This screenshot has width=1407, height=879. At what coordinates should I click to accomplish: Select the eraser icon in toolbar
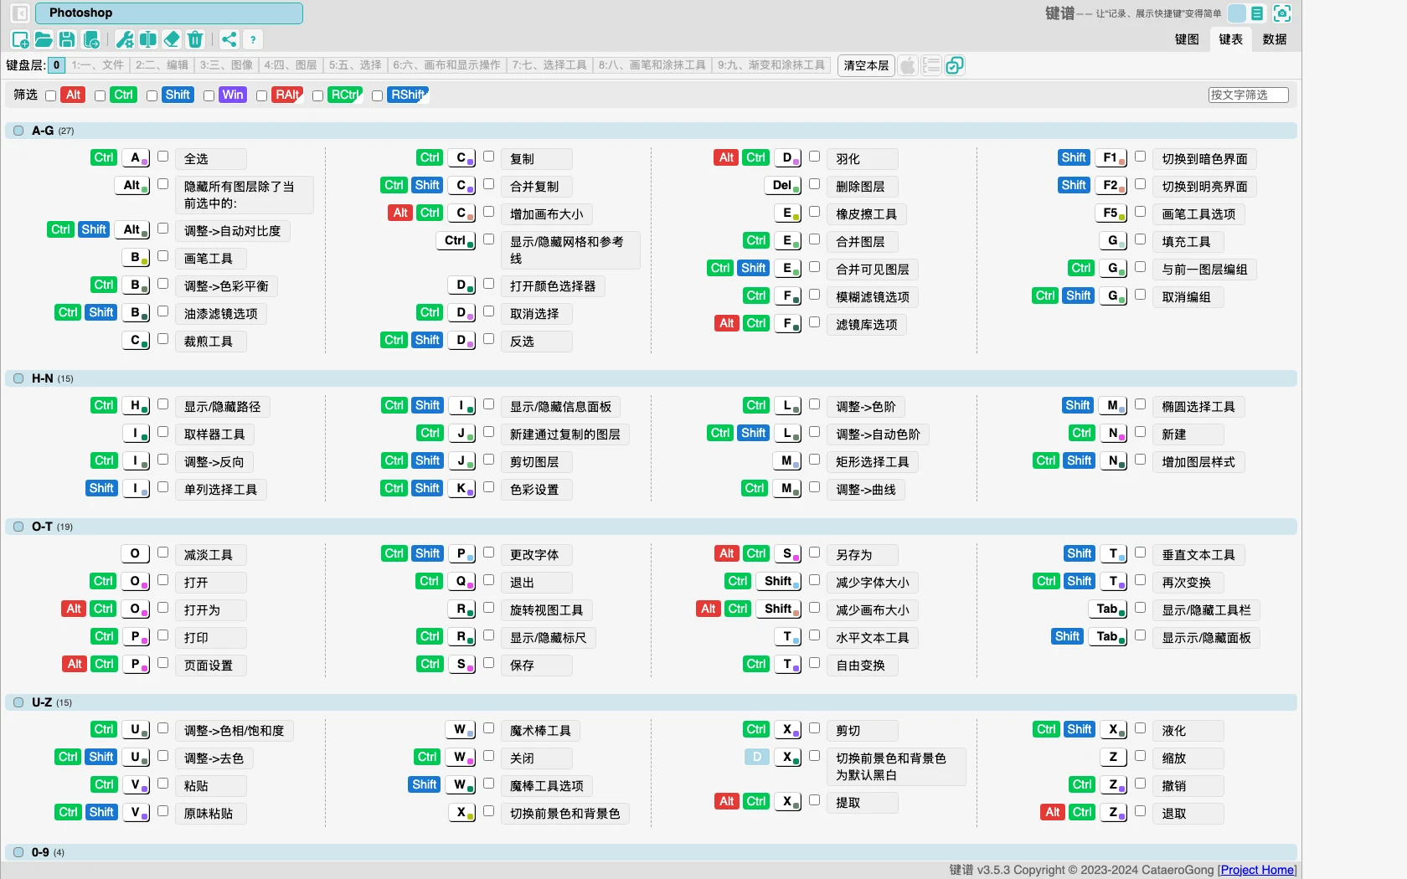172,39
